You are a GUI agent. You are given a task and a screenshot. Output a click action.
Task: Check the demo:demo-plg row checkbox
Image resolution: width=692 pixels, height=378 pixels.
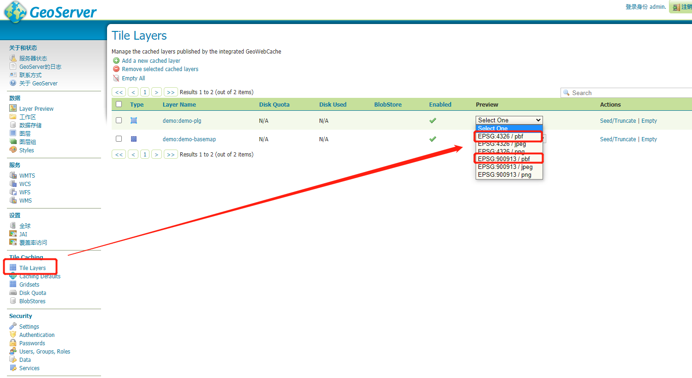(x=119, y=120)
